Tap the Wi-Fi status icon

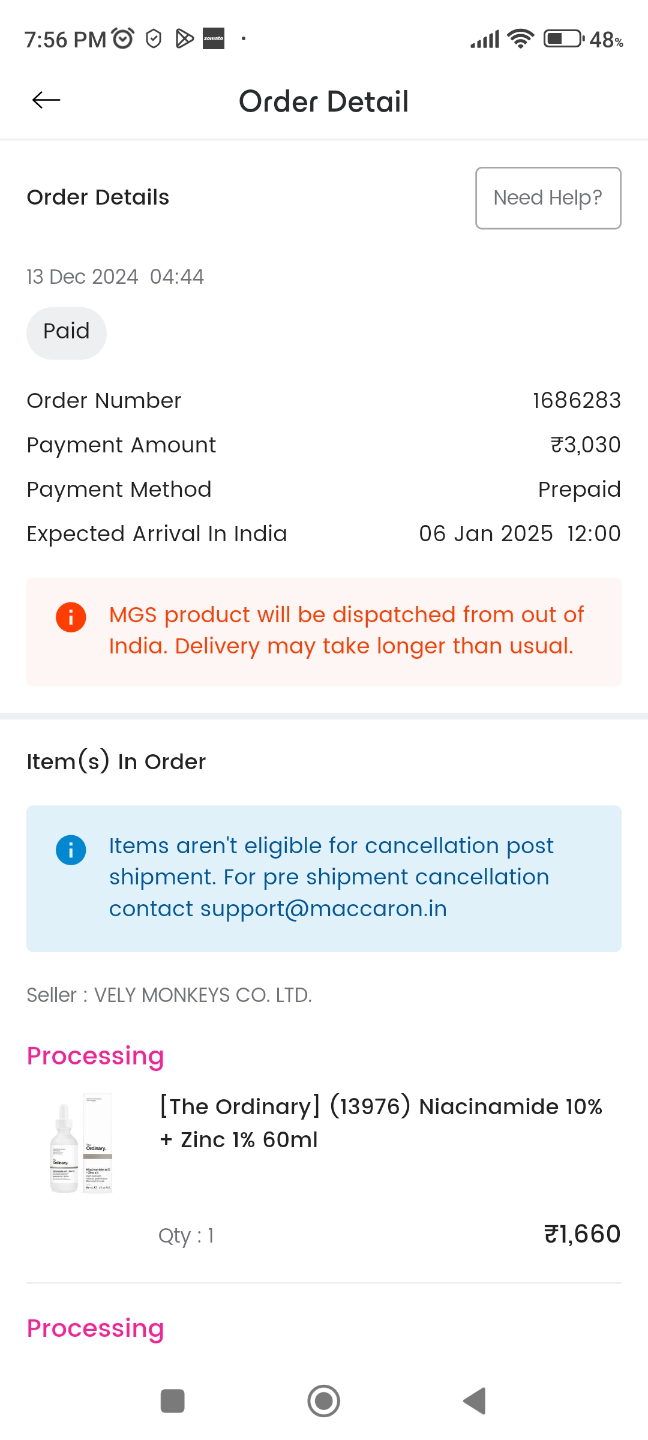point(520,39)
